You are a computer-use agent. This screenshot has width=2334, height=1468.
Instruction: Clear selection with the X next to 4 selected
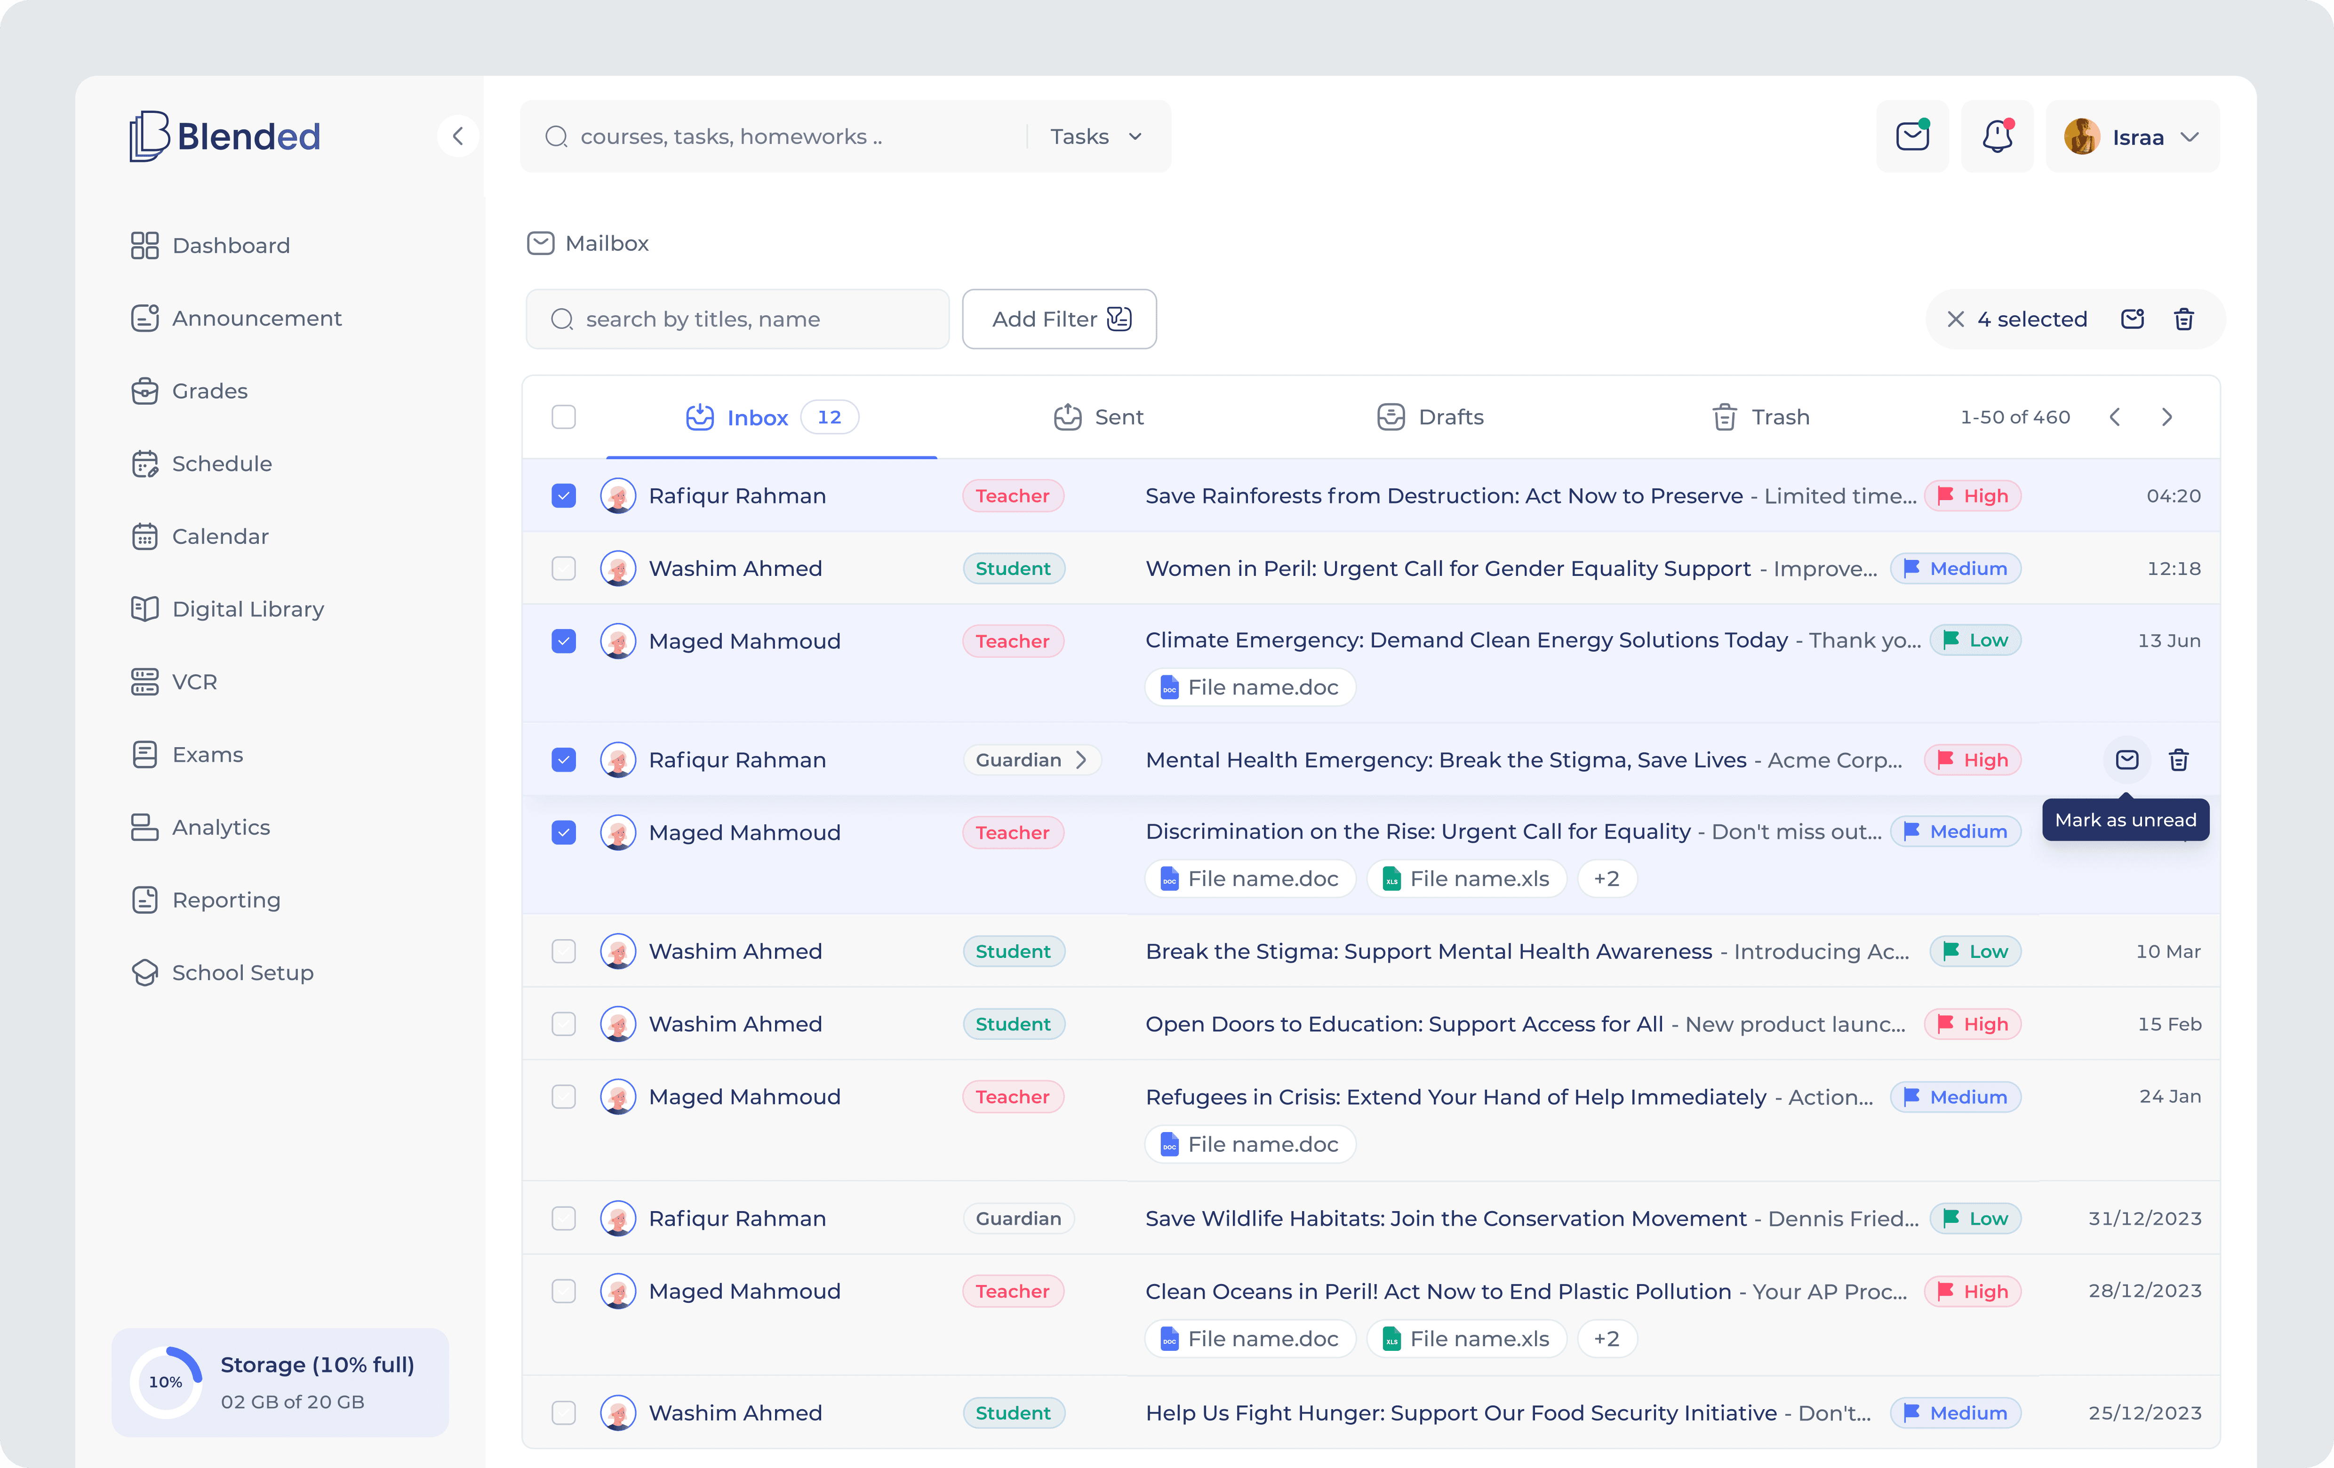pos(1957,319)
